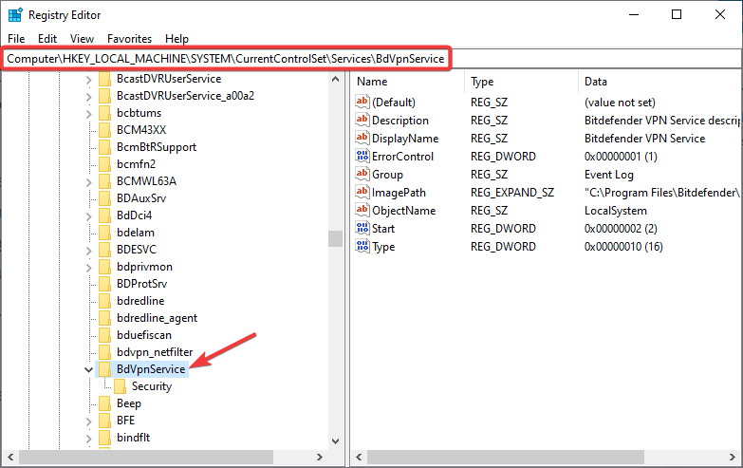Expand the BdDci4 key
Image resolution: width=743 pixels, height=468 pixels.
(x=88, y=216)
